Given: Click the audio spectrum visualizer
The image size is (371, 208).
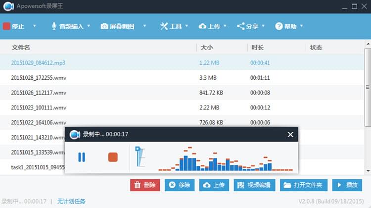Looking at the screenshot, I should (226, 159).
